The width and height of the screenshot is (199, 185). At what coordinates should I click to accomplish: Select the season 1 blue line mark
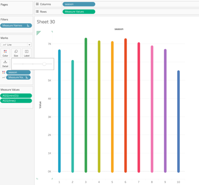[x=59, y=111]
